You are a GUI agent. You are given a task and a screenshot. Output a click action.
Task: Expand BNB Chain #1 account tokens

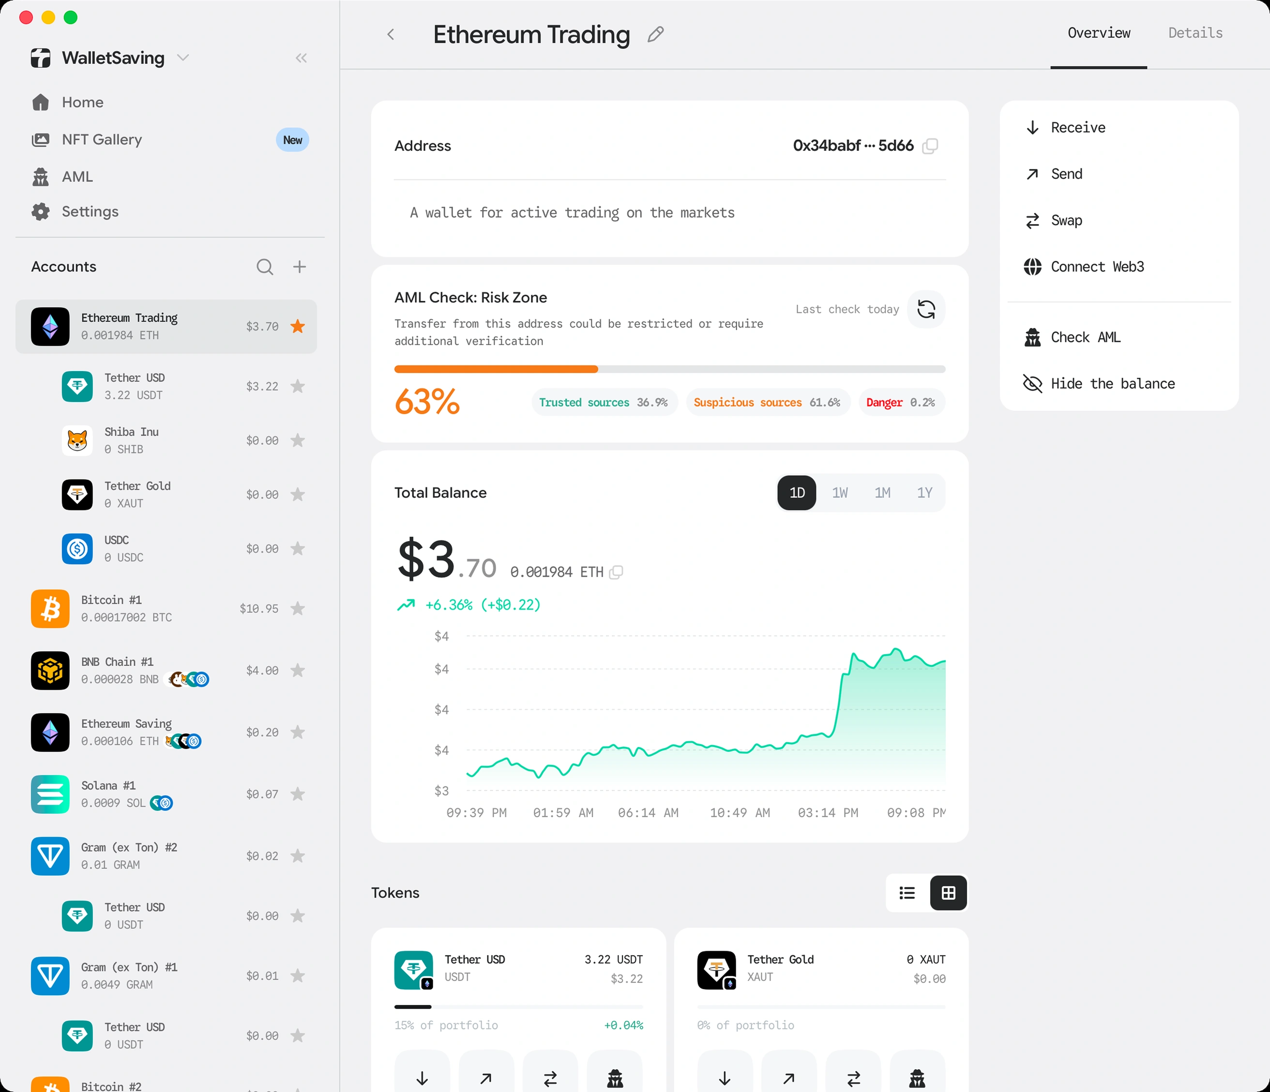(x=189, y=680)
